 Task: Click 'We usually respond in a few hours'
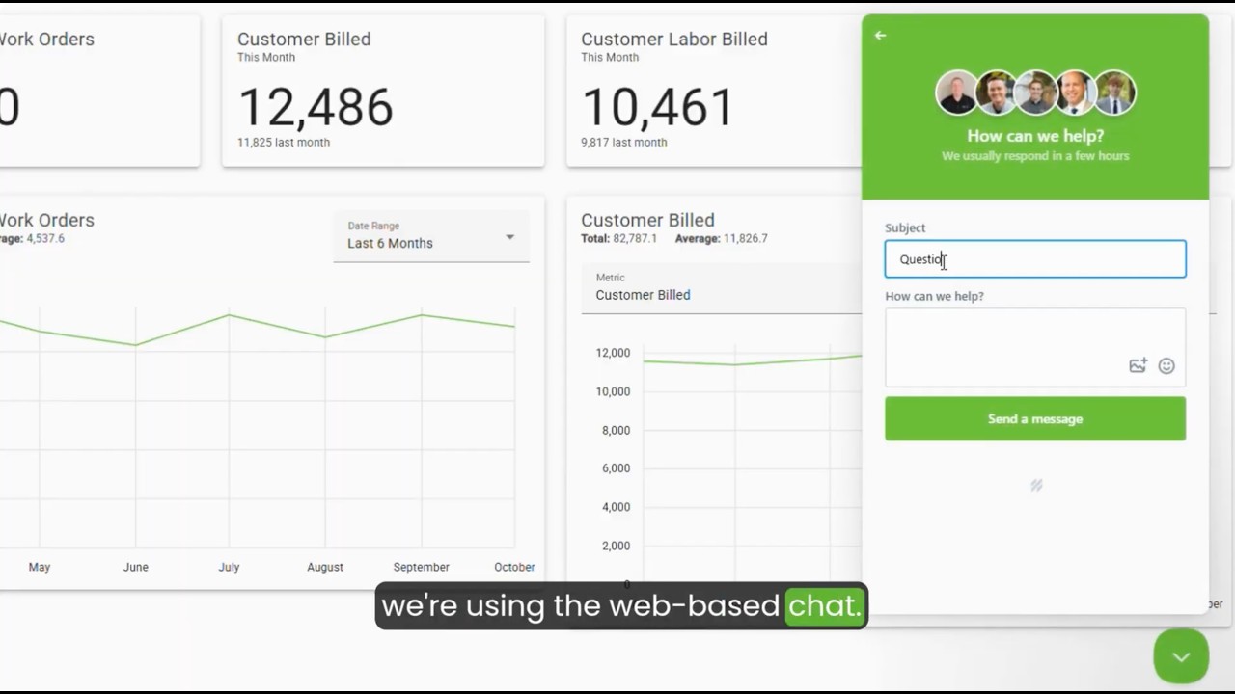coord(1035,155)
